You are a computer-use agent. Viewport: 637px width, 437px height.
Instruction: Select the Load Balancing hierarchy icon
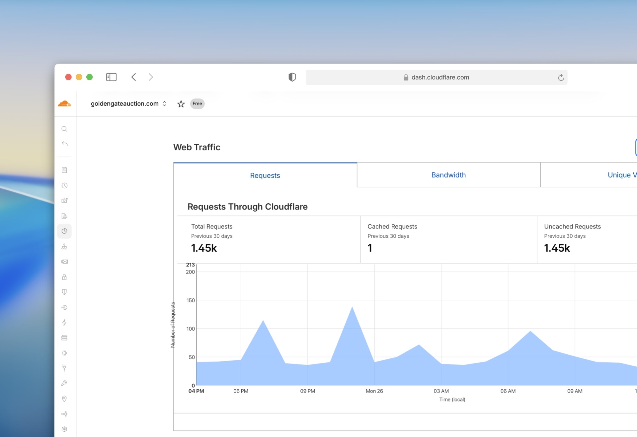[64, 247]
